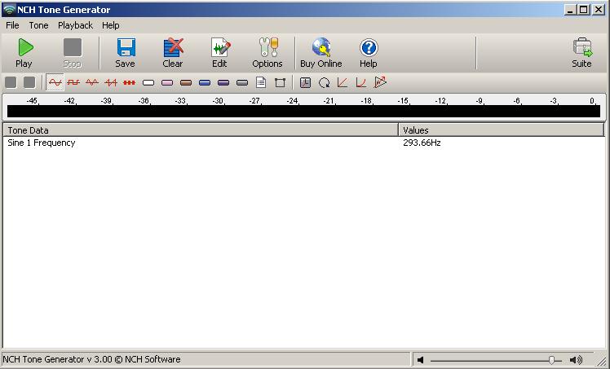Open the Help menu
Screen dimensions: 610x369
[110, 25]
